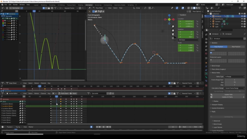Click the Light object icon in the outliner
This screenshot has height=139, width=247.
(x=213, y=27)
